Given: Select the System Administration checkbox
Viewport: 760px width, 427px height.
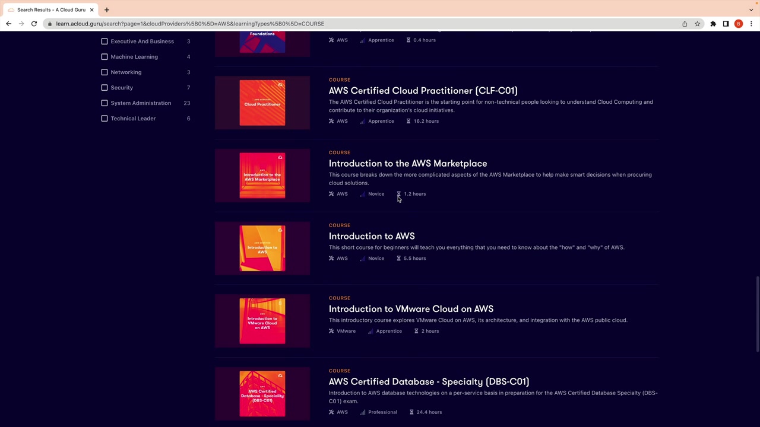Looking at the screenshot, I should pos(104,103).
